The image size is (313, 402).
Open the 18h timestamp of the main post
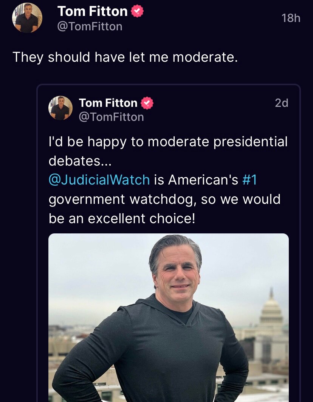coord(291,18)
